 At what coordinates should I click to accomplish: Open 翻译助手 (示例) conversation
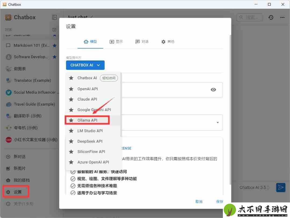(31, 116)
